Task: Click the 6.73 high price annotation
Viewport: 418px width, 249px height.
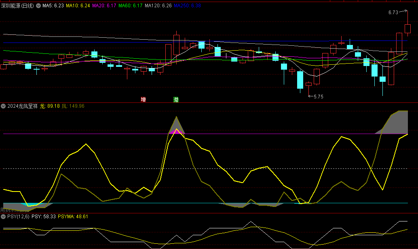Action: [x=393, y=13]
